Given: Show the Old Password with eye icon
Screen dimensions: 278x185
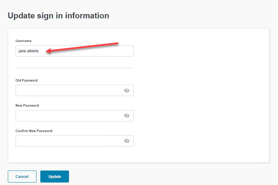Looking at the screenshot, I should click(x=127, y=90).
